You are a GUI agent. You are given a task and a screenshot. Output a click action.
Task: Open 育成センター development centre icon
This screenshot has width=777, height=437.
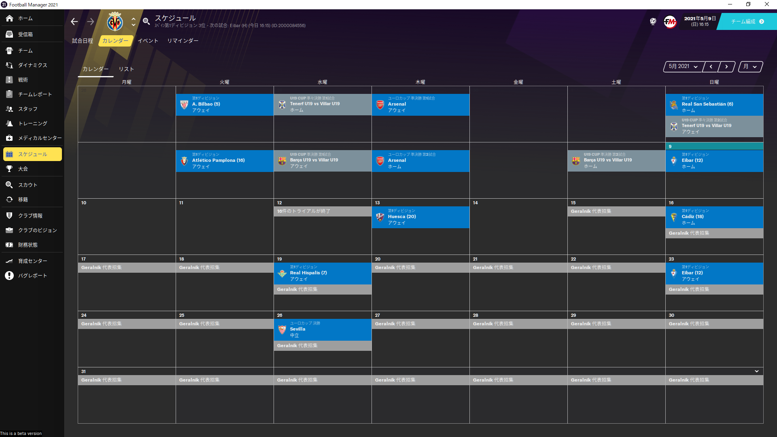tap(9, 261)
